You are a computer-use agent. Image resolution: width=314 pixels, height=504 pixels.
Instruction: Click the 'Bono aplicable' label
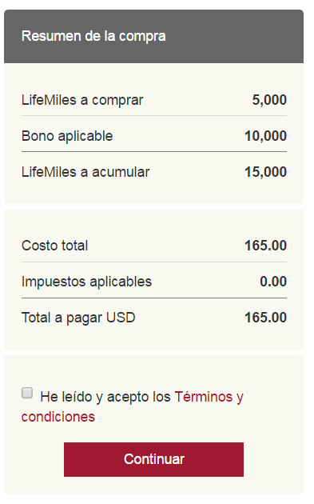coord(67,136)
